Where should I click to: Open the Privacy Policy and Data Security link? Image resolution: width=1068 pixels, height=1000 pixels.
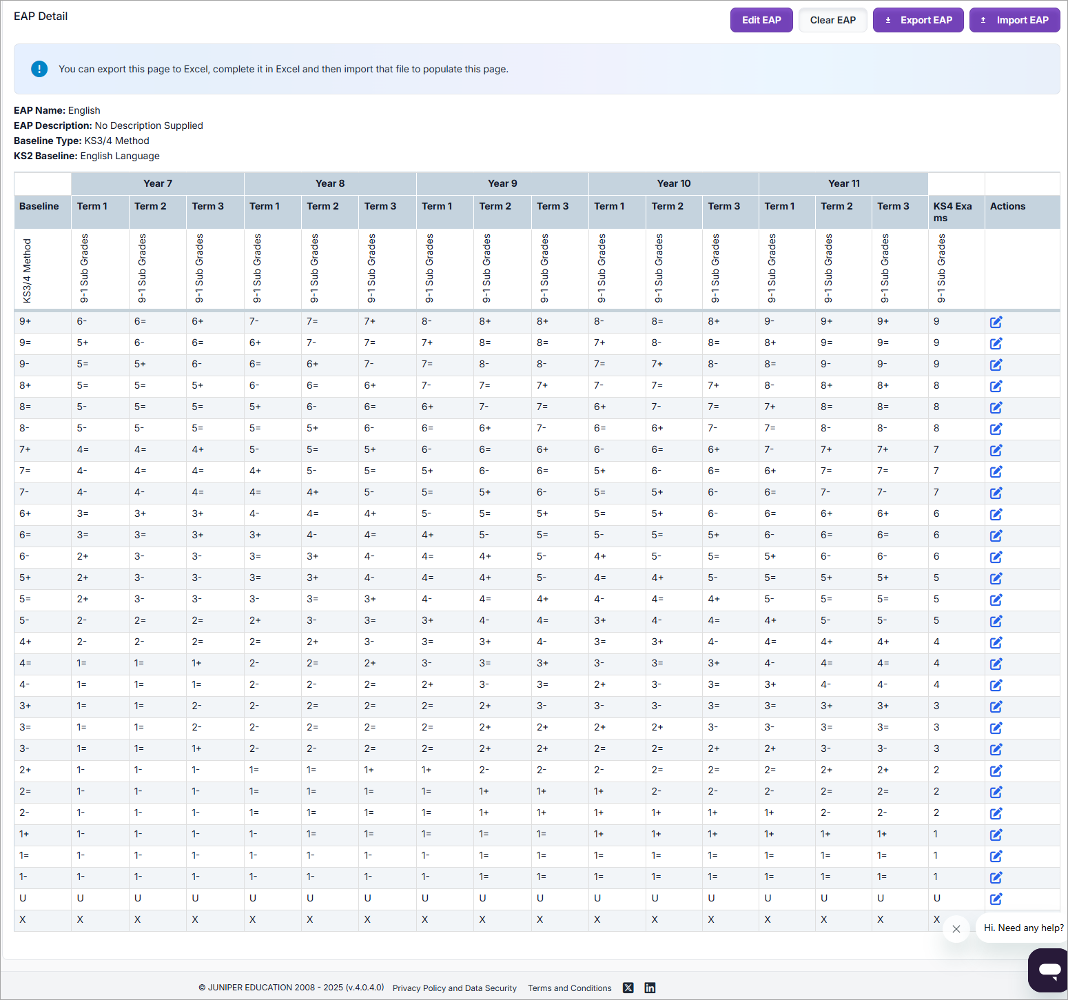click(x=454, y=988)
